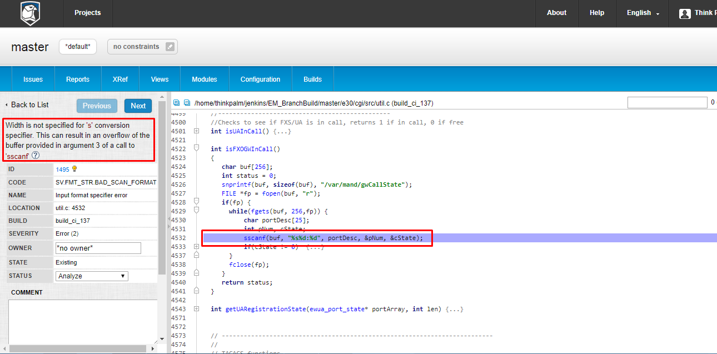Image resolution: width=717 pixels, height=354 pixels.
Task: Click the pencil icon beside no constraints
Action: pos(171,47)
